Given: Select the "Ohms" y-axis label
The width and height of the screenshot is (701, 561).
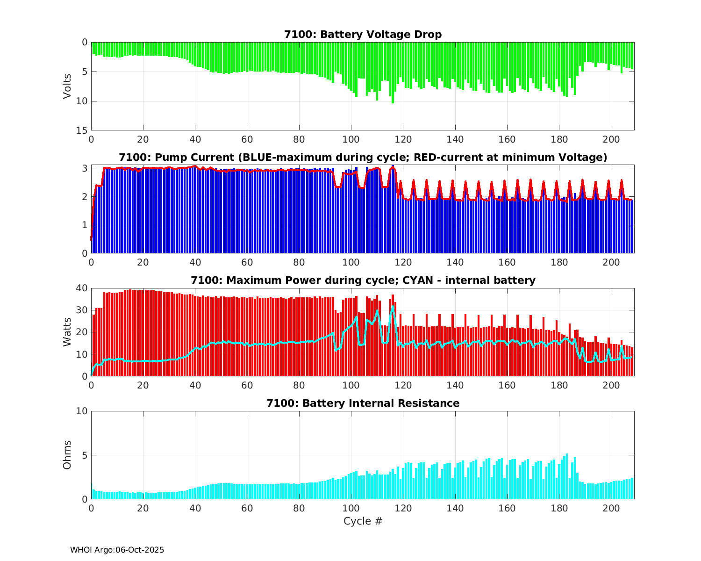Looking at the screenshot, I should click(68, 455).
